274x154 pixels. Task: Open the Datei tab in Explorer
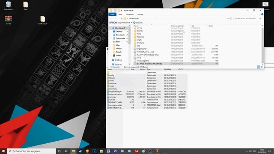point(112,14)
